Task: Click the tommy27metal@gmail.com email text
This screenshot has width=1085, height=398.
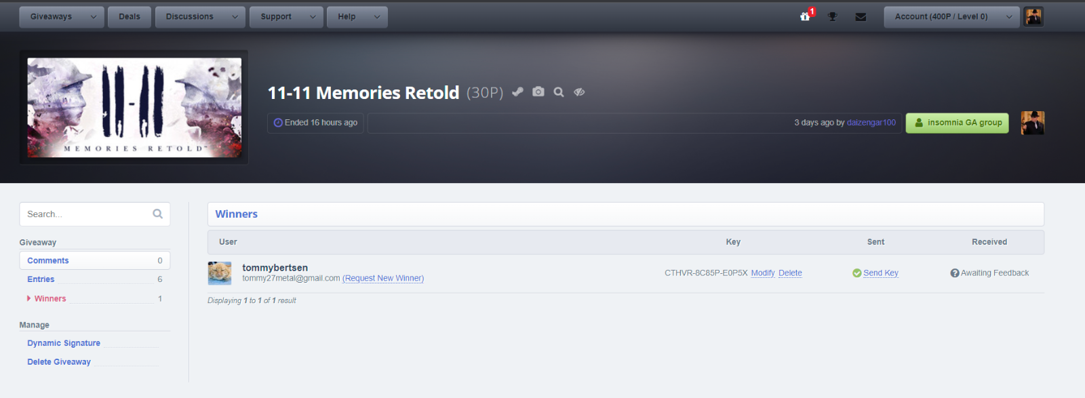Action: 291,278
